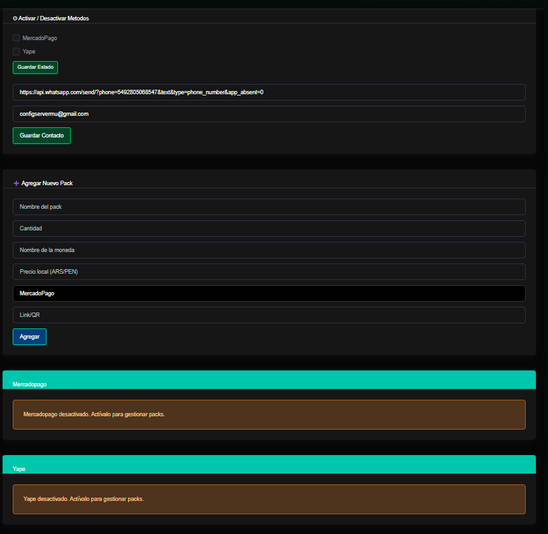Click the plus icon beside Agregar Nuevo Pack
Viewport: 548px width, 534px height.
click(x=17, y=183)
